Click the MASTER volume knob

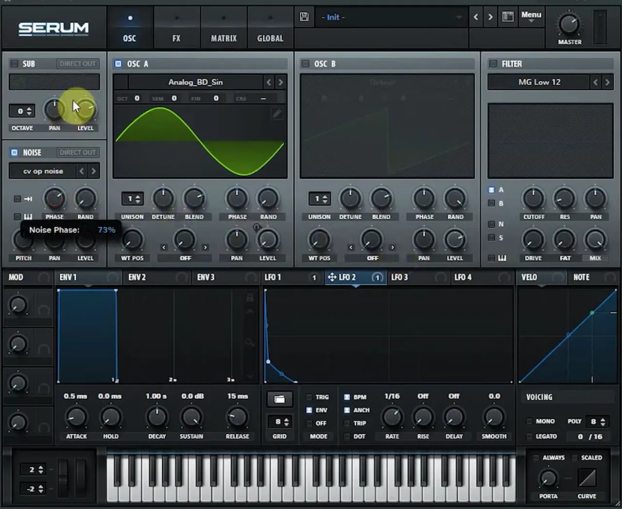click(569, 24)
